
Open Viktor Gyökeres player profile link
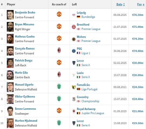coord(25,96)
